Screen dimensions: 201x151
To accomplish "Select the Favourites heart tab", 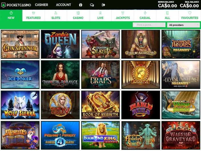I will (x=190, y=15).
